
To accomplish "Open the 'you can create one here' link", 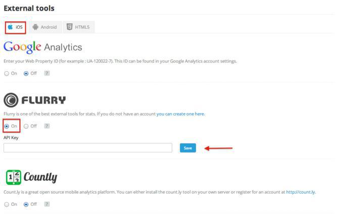I will (180, 114).
